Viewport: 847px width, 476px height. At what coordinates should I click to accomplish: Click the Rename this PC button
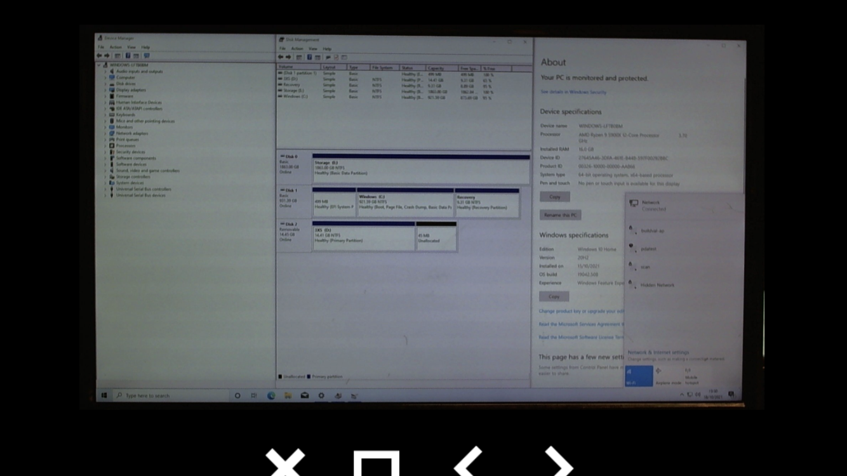point(560,215)
